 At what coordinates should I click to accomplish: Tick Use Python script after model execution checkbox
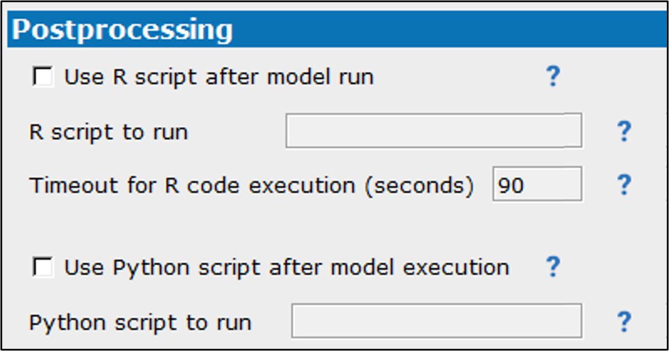43,267
